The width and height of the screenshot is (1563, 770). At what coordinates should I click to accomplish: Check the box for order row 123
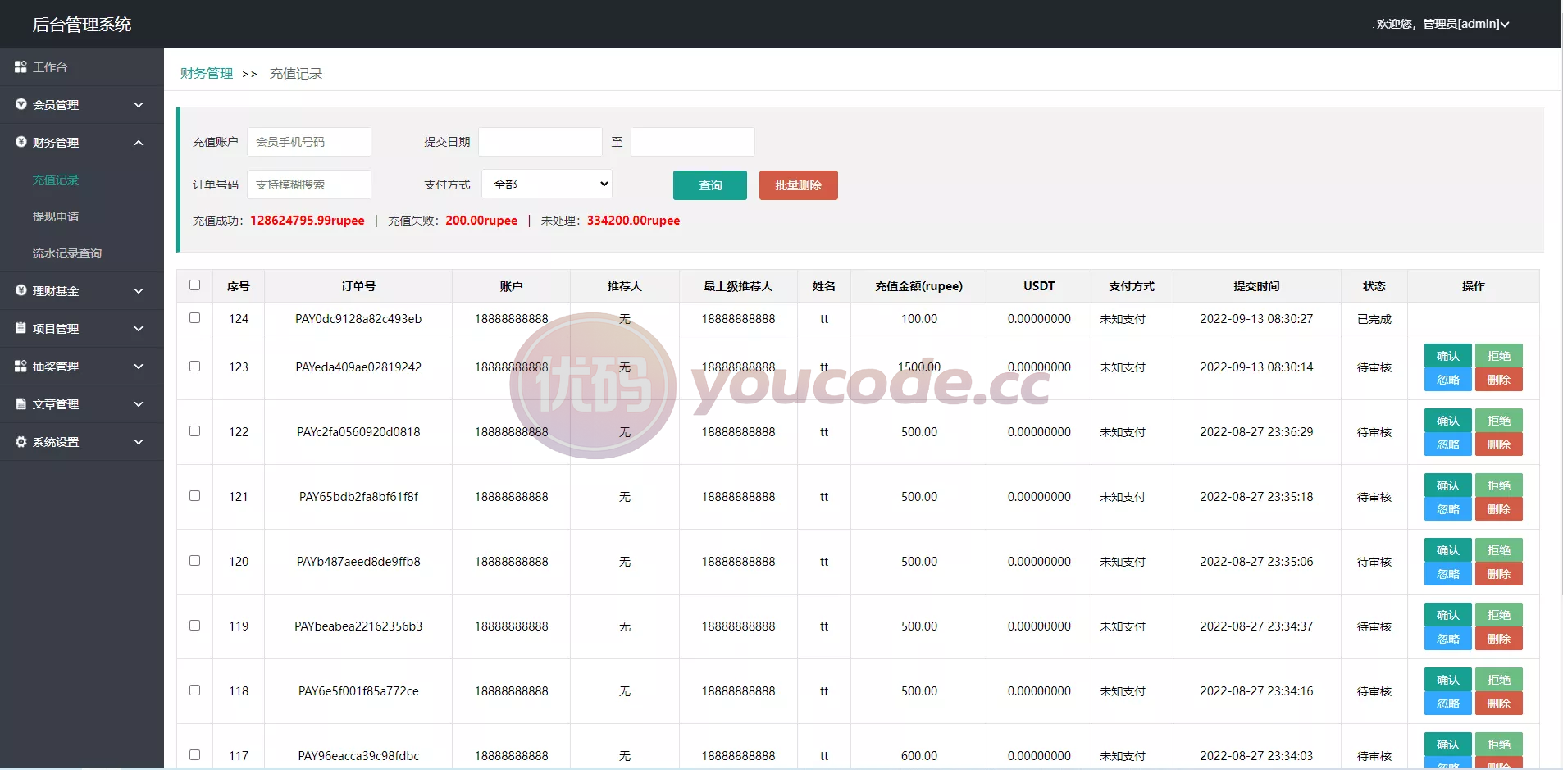(x=194, y=366)
